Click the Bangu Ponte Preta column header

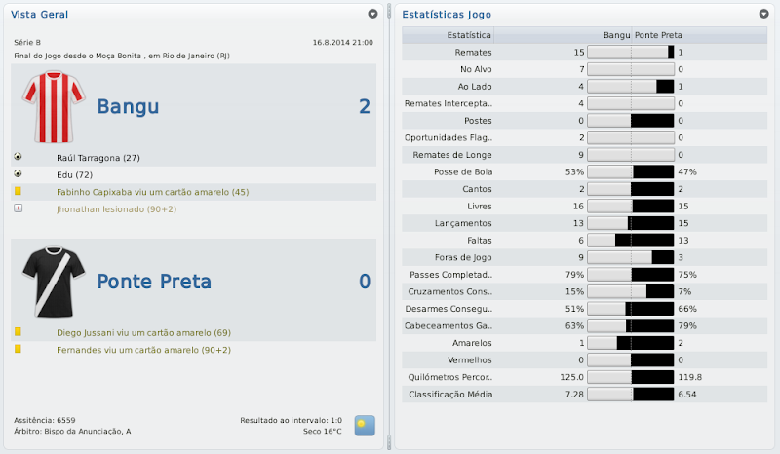(x=632, y=35)
